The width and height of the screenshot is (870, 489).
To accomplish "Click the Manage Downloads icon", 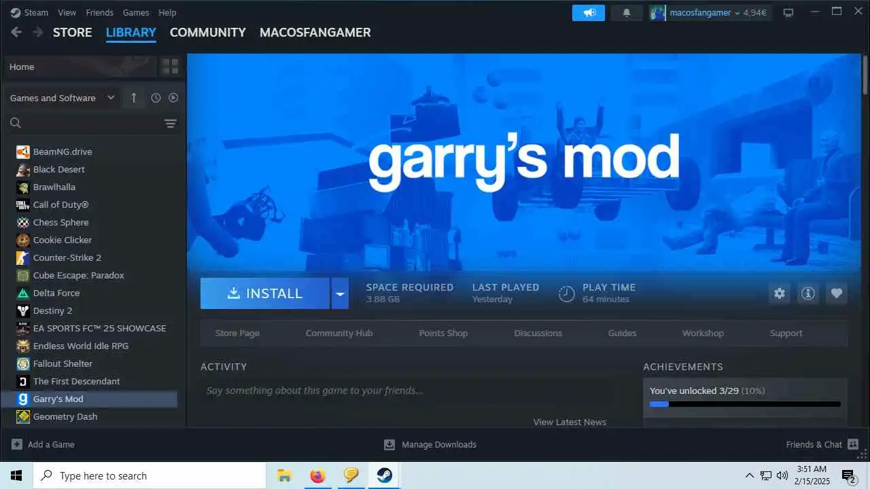I will coord(389,444).
